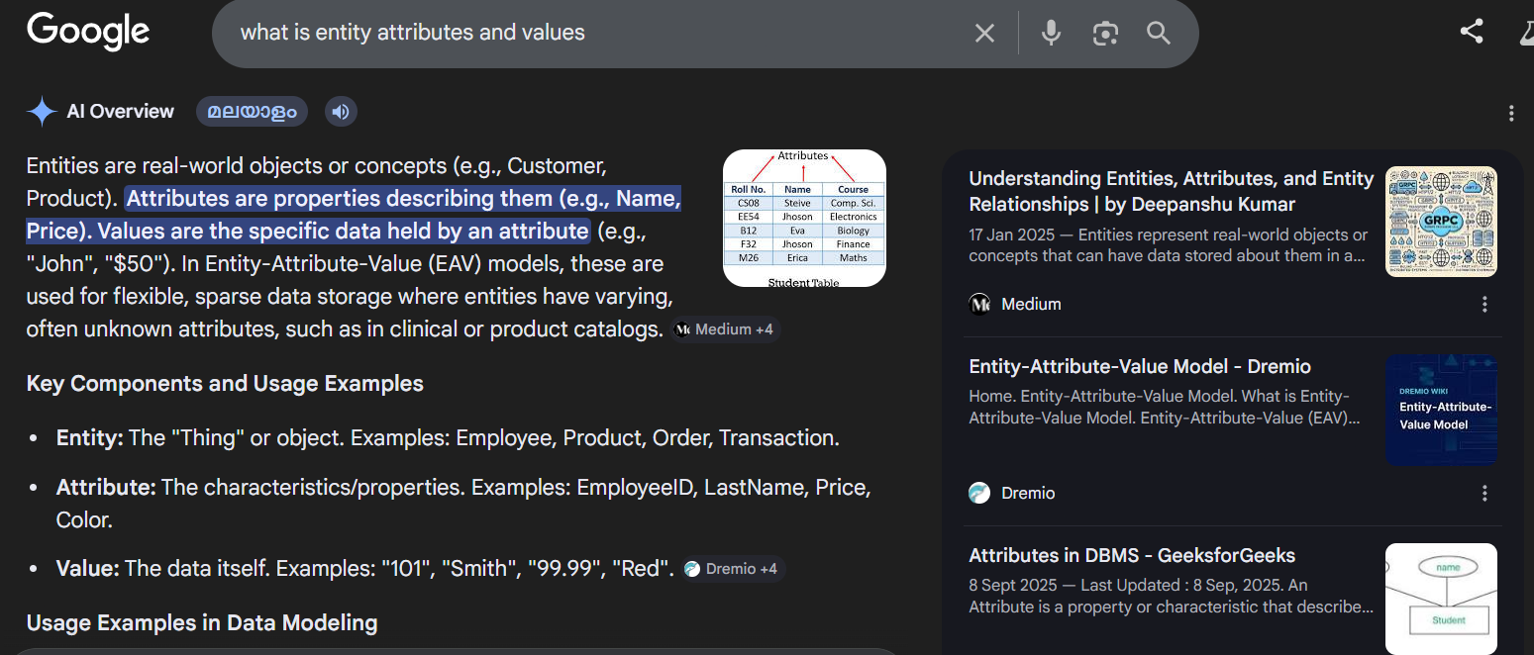Submit search with magnifier icon
The image size is (1534, 655).
[x=1159, y=33]
